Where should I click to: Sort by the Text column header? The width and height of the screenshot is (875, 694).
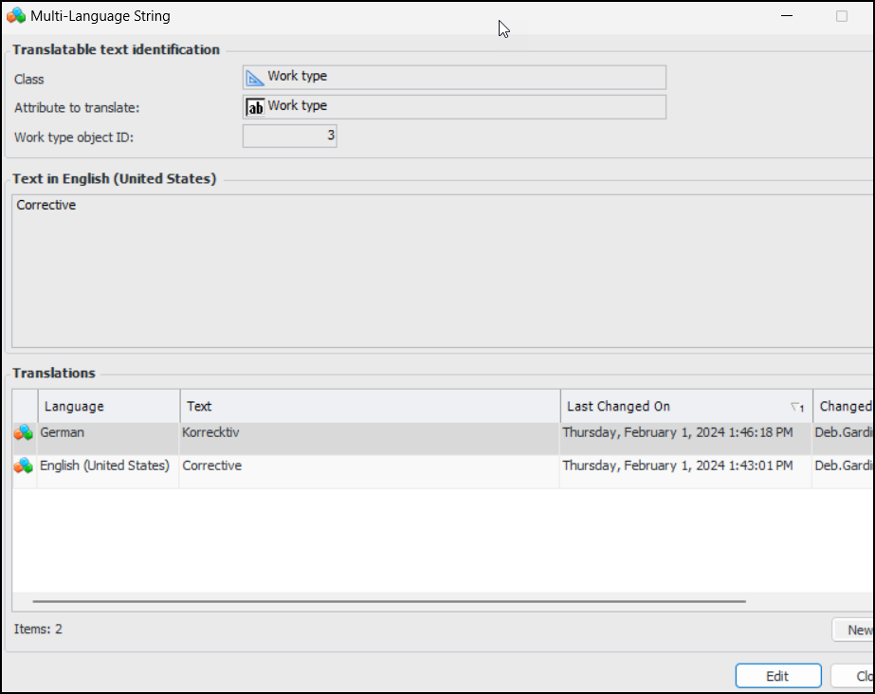point(370,406)
